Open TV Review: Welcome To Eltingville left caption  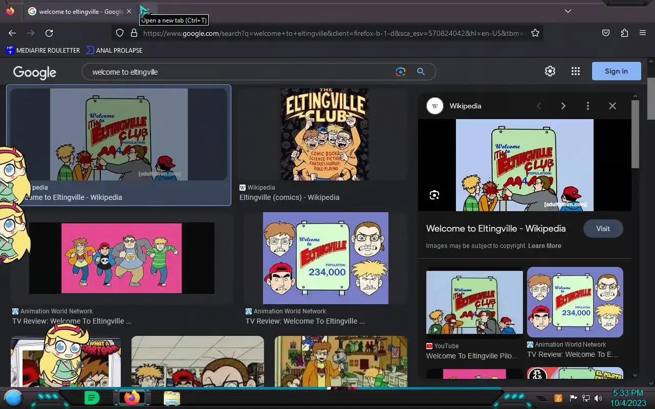(x=72, y=321)
